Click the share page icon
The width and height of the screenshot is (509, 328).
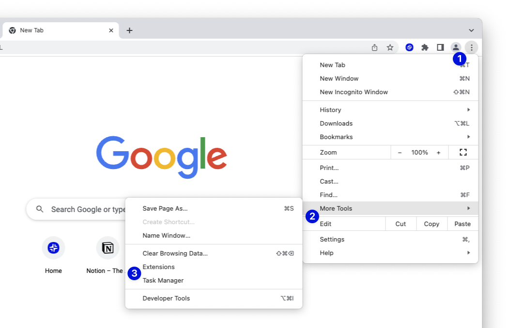click(375, 48)
